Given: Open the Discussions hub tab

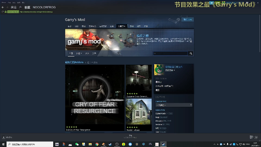Looking at the screenshot, I should point(77,26).
